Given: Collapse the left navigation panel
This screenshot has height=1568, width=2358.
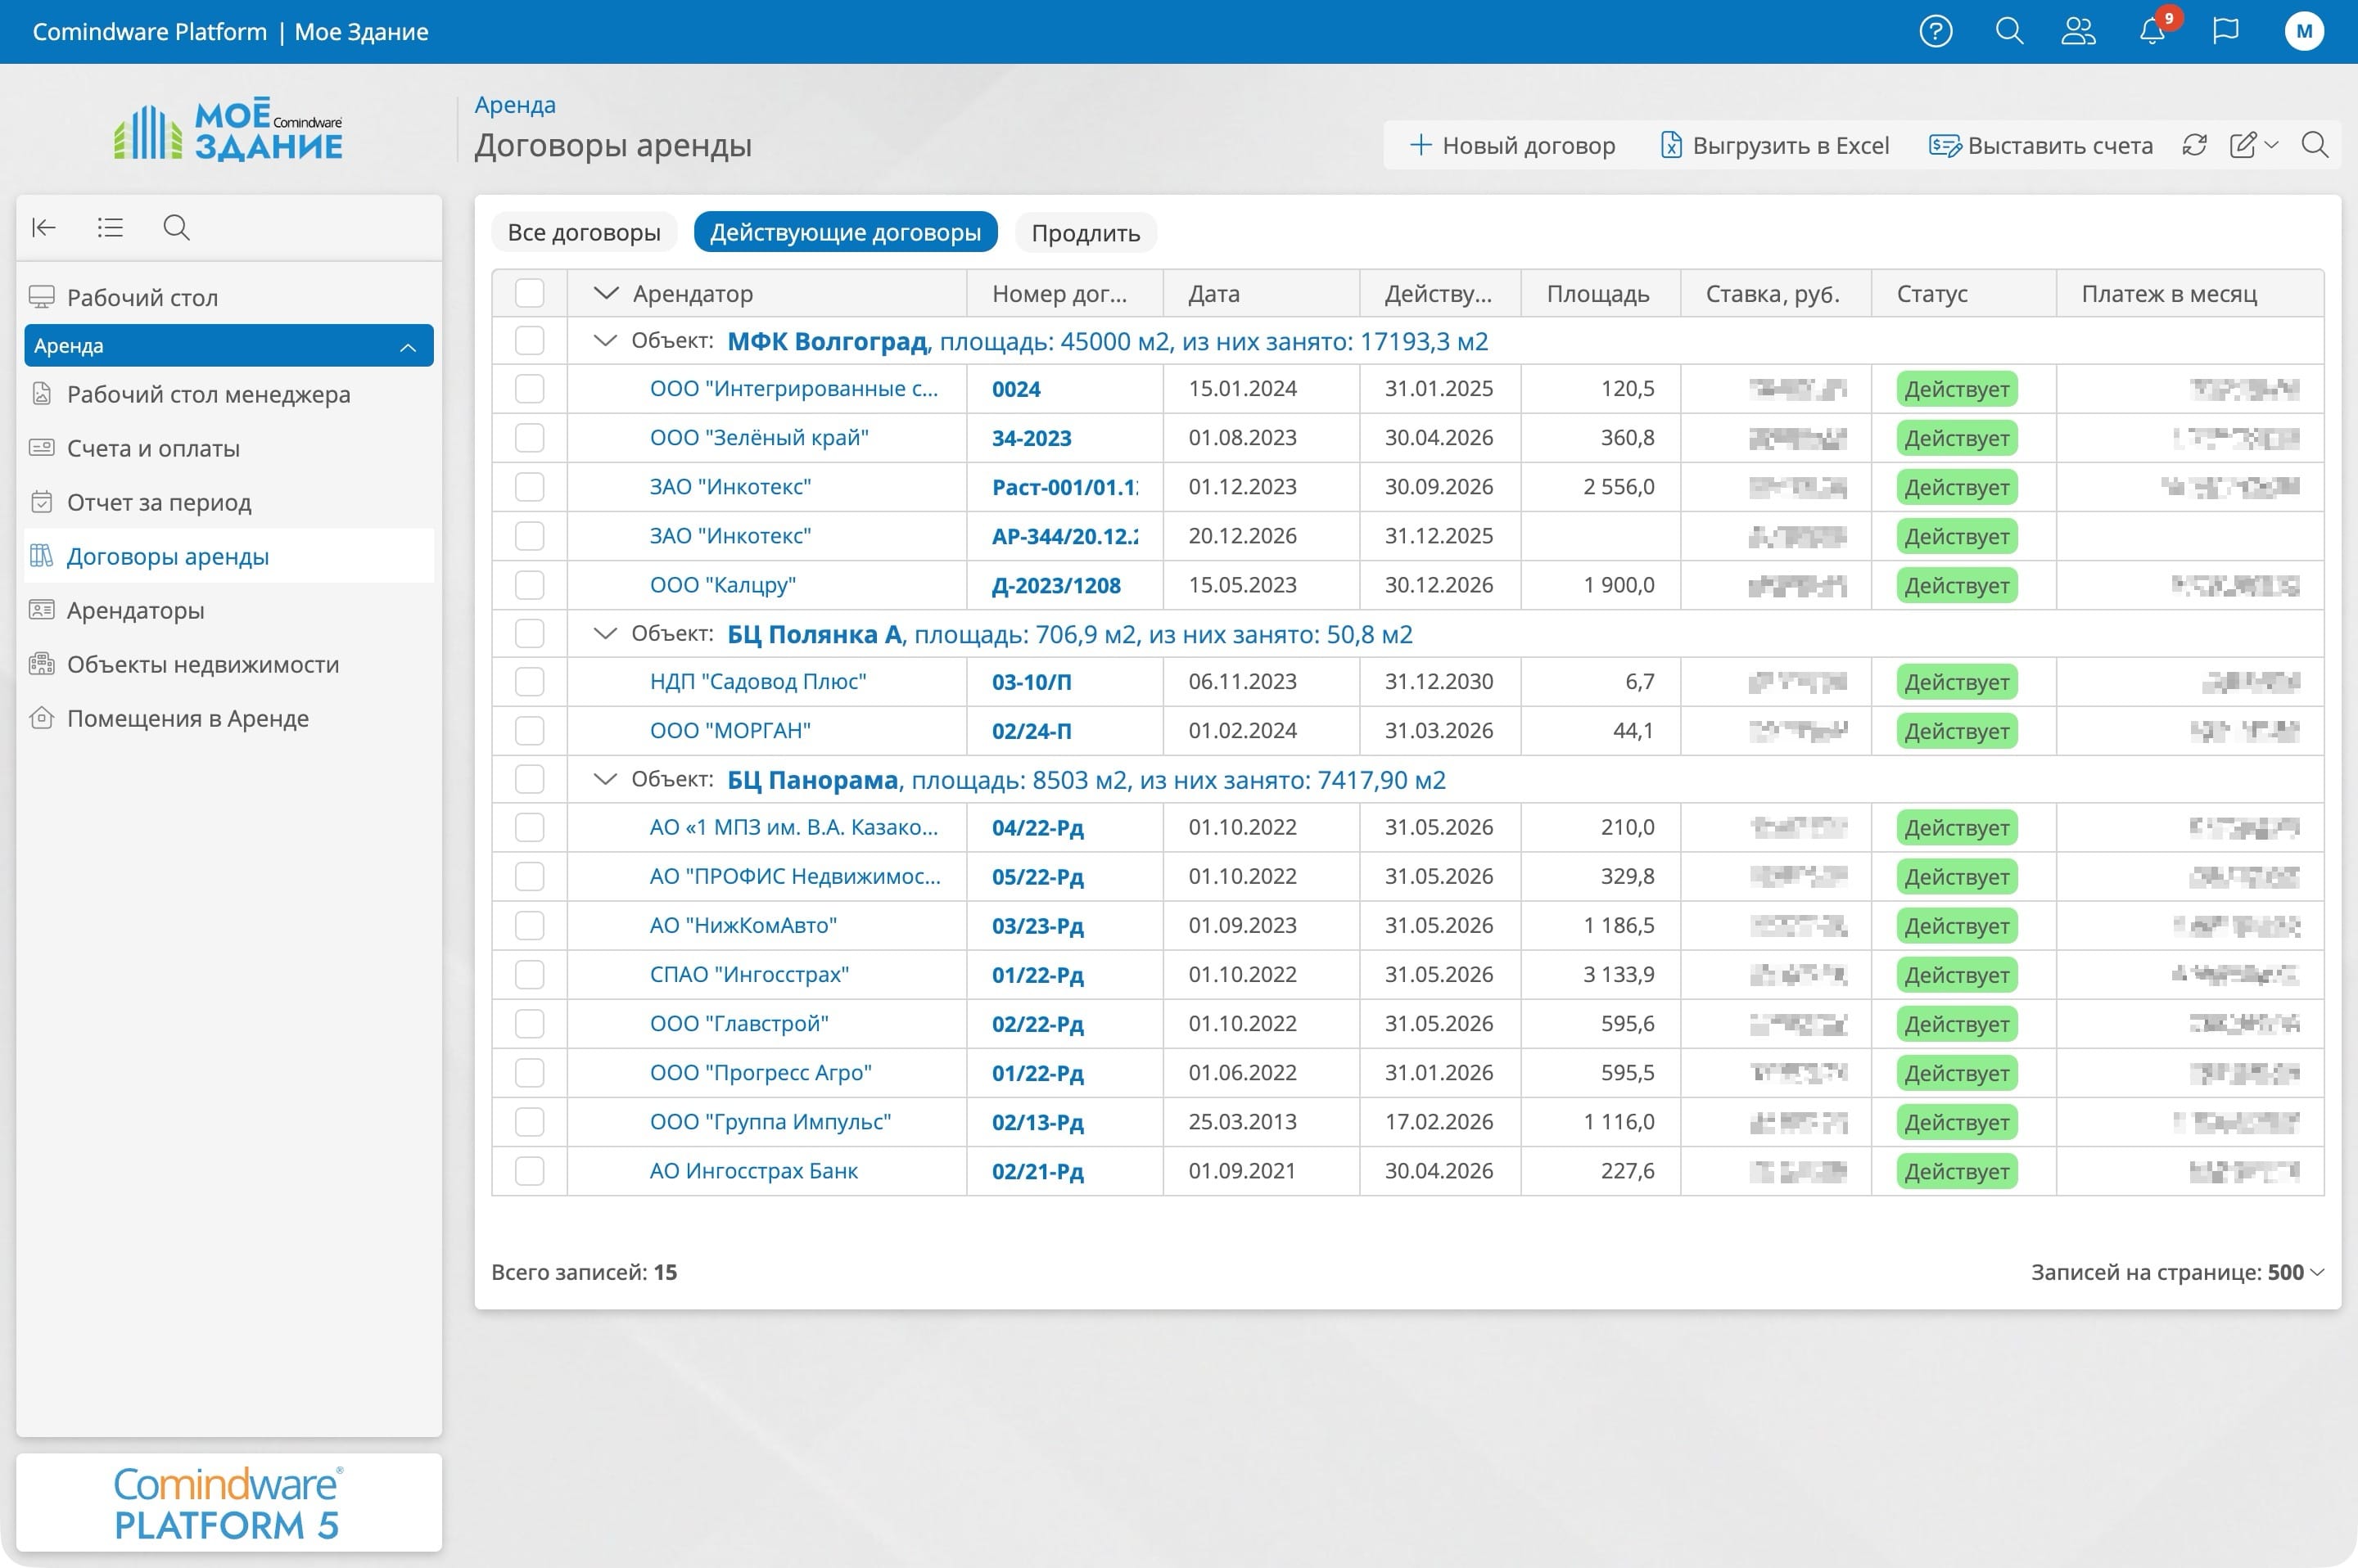Looking at the screenshot, I should [x=44, y=228].
